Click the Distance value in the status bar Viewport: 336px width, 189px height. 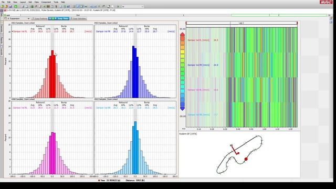[140, 181]
